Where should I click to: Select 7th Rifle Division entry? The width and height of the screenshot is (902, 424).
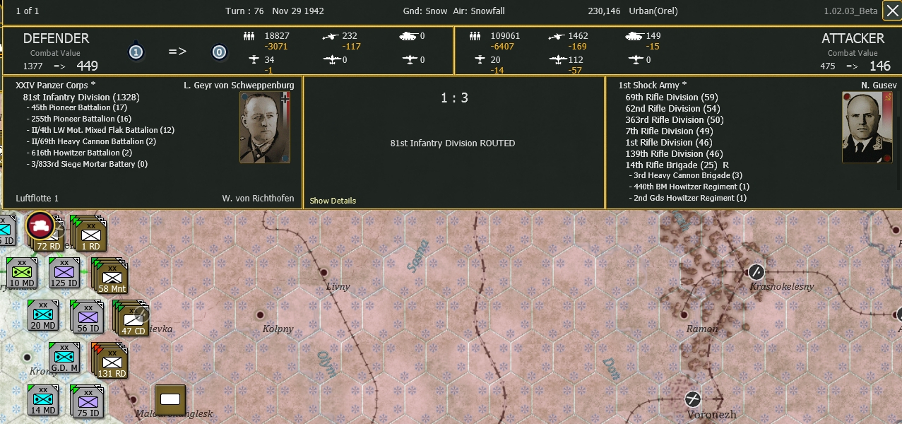pos(670,131)
